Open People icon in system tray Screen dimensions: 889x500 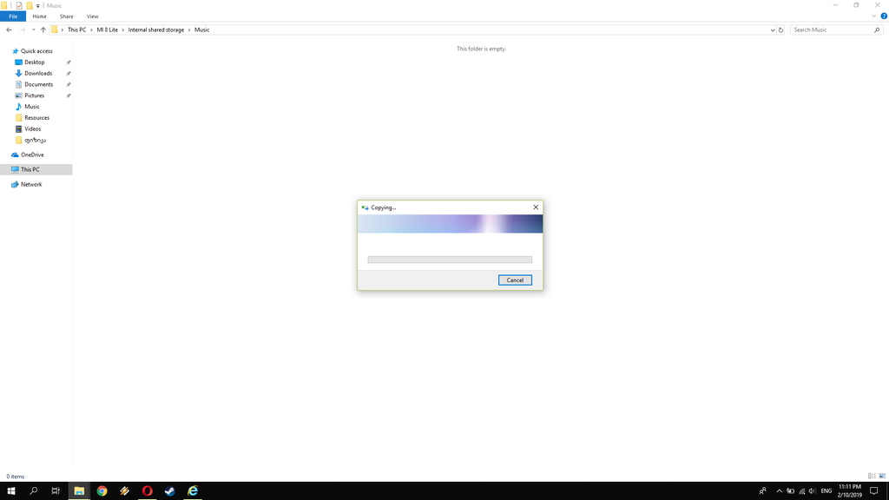pyautogui.click(x=762, y=491)
